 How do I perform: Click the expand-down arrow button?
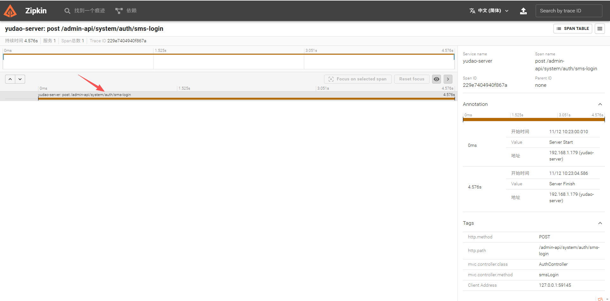pyautogui.click(x=20, y=79)
